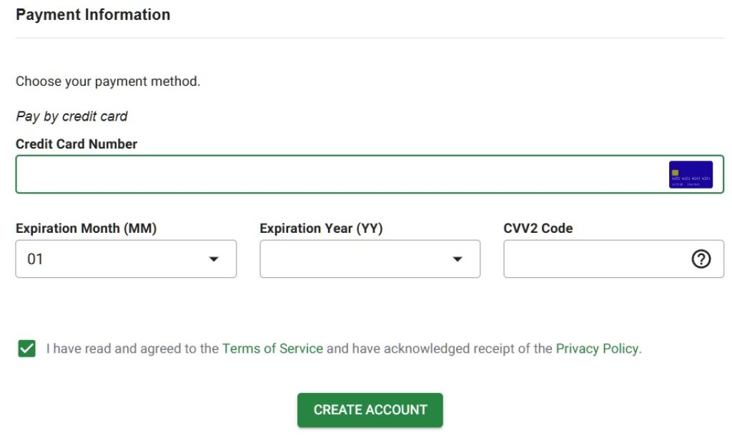Open the Privacy Policy link

(x=597, y=349)
